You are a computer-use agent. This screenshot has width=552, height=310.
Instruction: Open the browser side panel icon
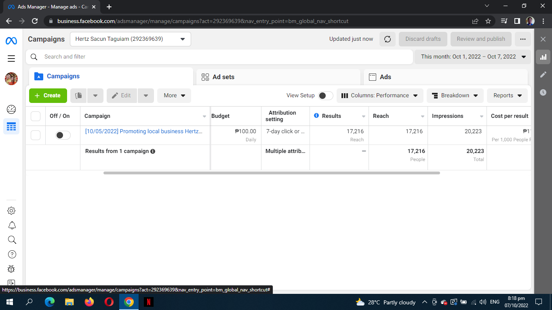517,21
